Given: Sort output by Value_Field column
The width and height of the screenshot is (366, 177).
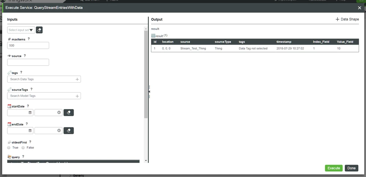Looking at the screenshot, I should point(345,42).
